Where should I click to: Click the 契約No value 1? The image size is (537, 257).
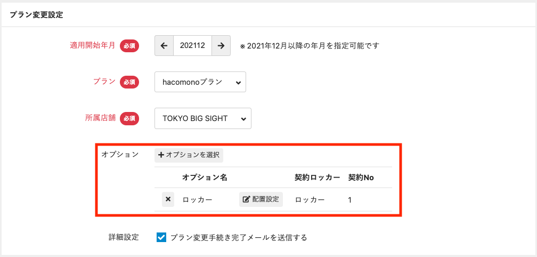(x=349, y=200)
